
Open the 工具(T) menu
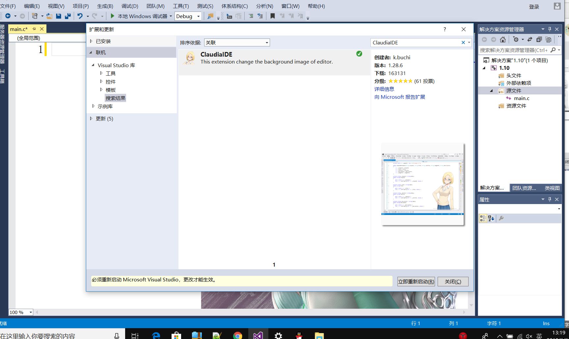click(x=181, y=6)
